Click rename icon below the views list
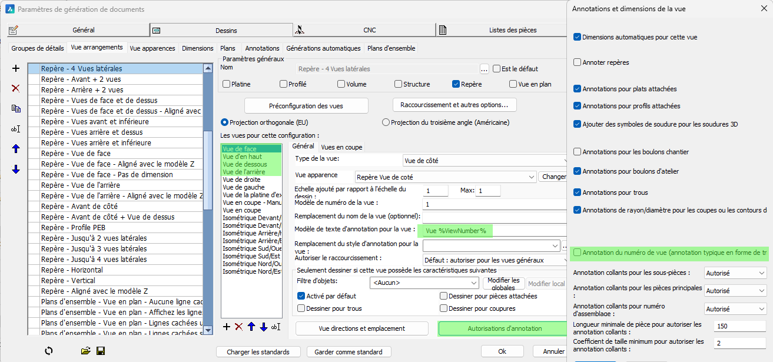The image size is (773, 362). tap(276, 327)
